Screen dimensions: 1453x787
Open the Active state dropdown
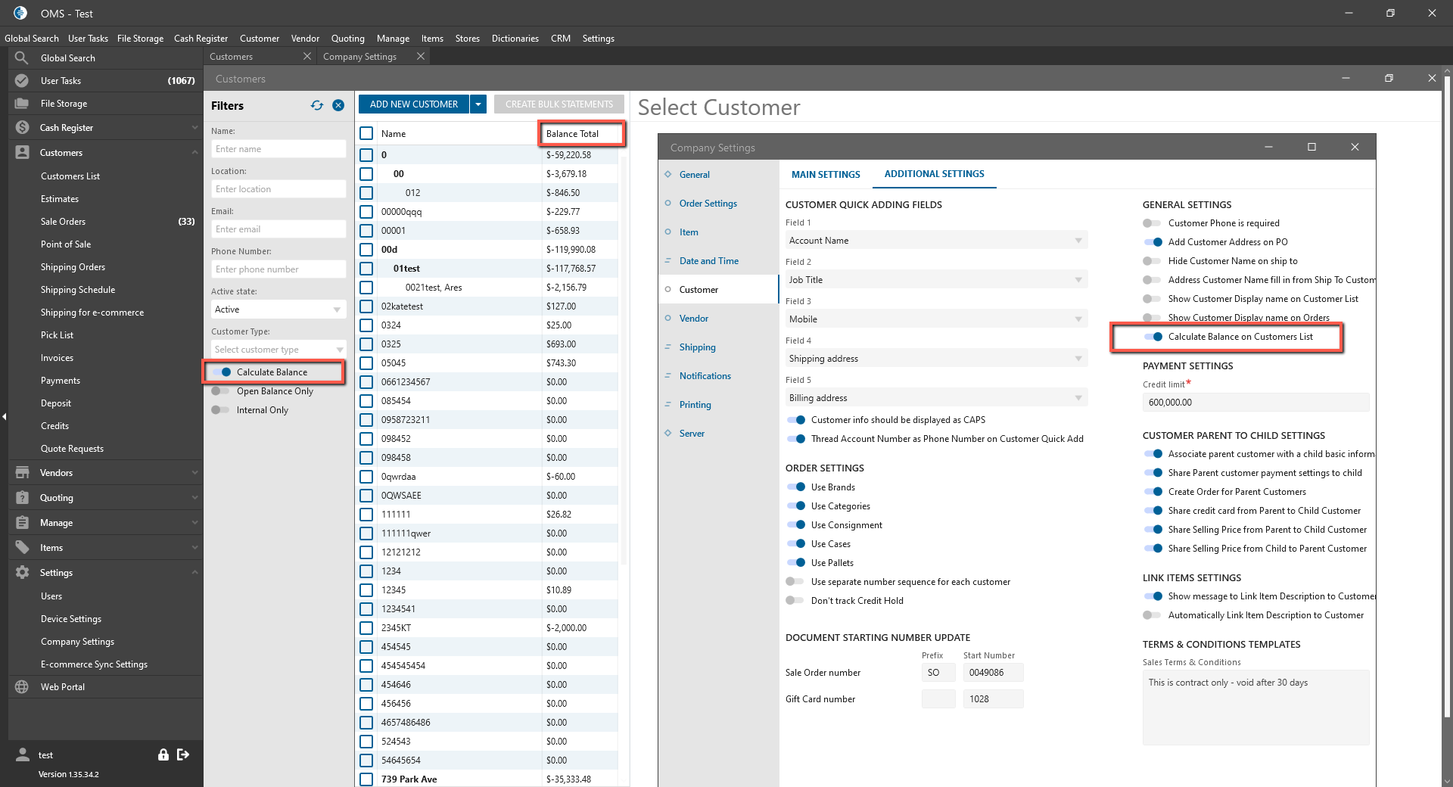click(278, 310)
